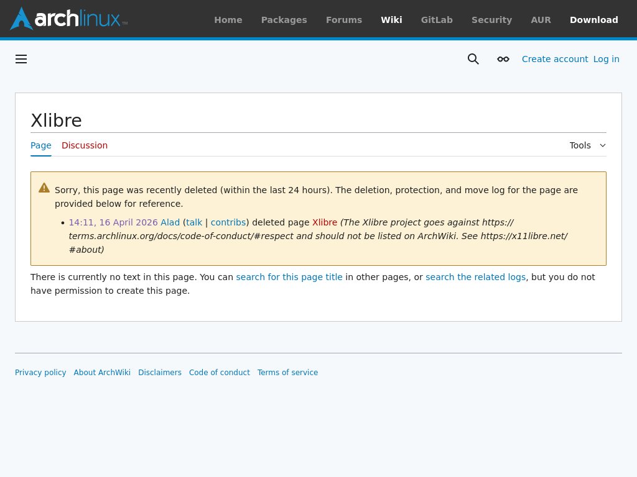Click Log in link
This screenshot has height=477, width=637.
pos(606,59)
